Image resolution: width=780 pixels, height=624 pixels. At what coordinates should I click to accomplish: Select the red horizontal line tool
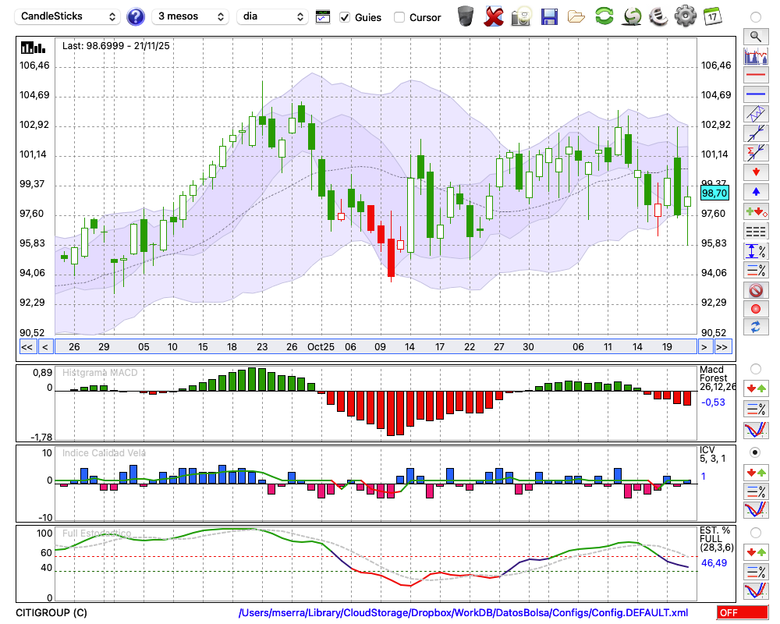click(x=756, y=75)
